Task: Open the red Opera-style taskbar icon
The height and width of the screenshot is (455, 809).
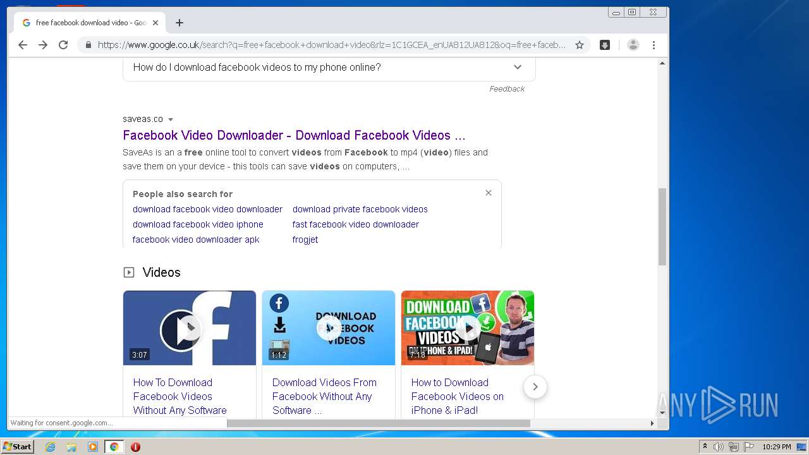Action: [135, 447]
